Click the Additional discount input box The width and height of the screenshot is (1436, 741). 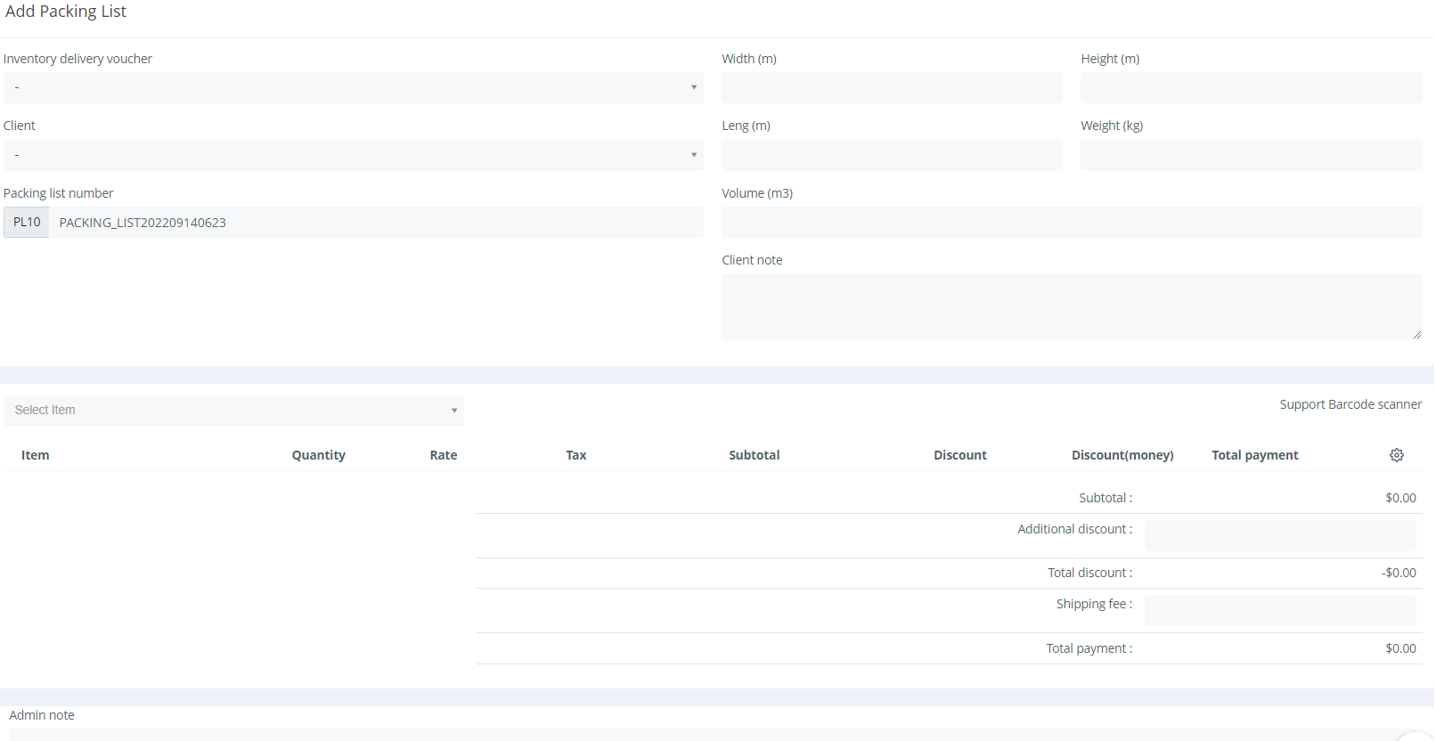point(1280,535)
